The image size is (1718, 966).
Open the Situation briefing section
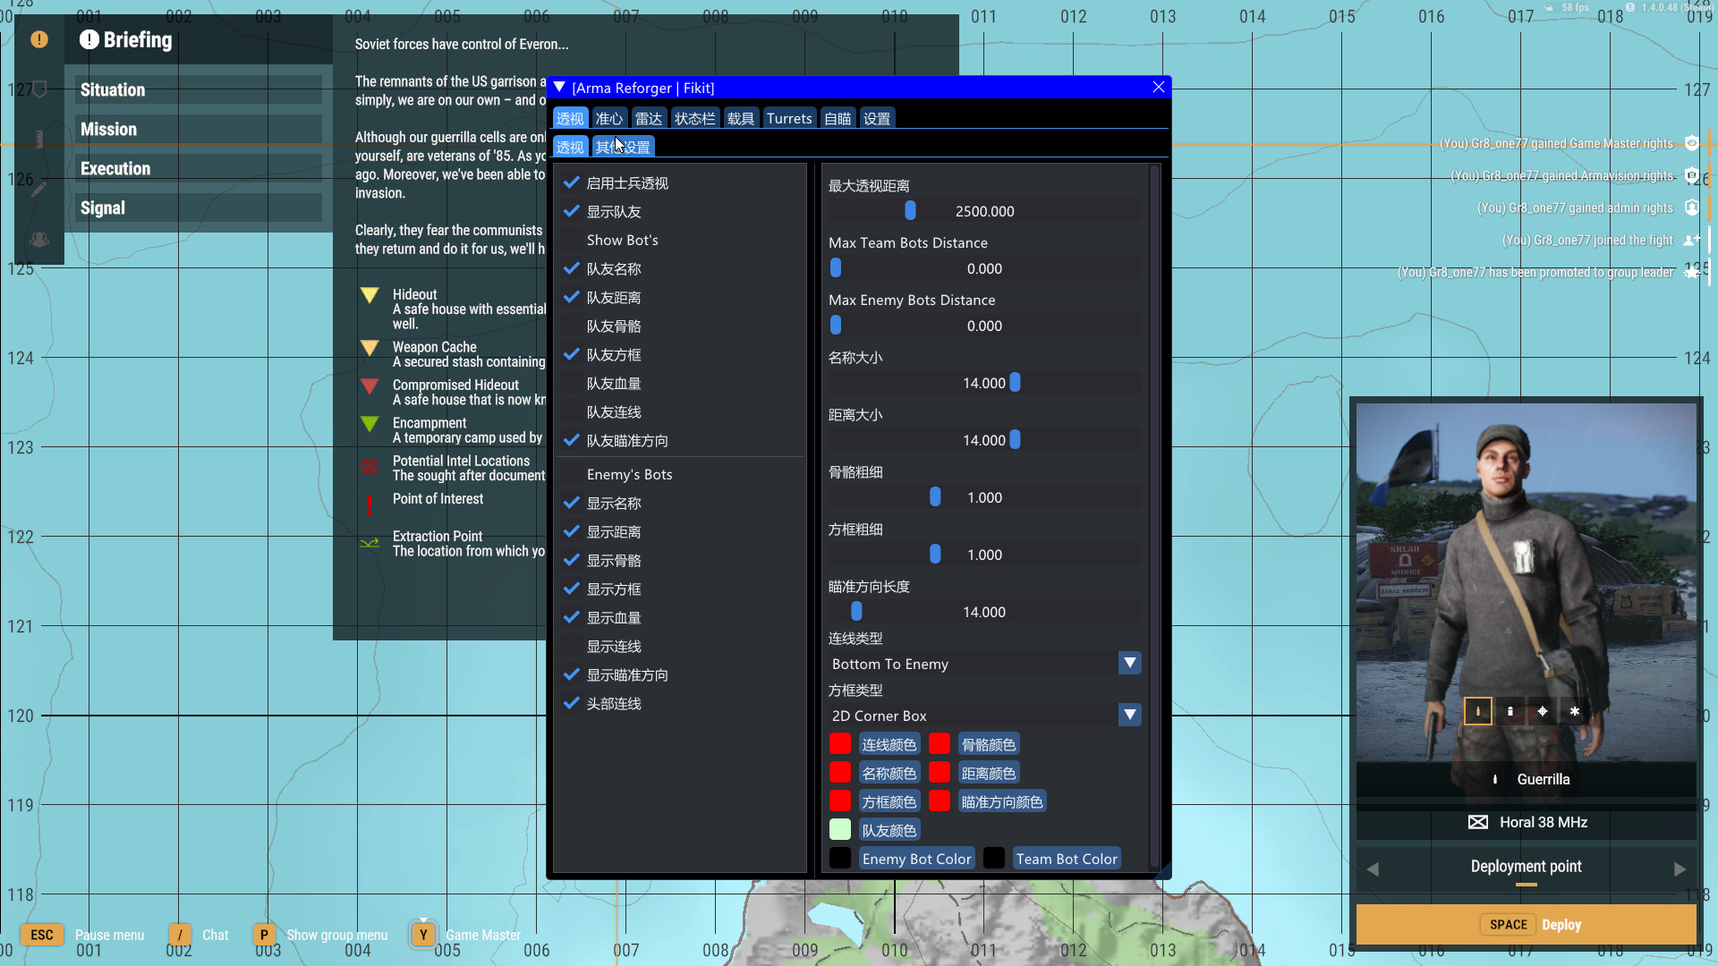[x=198, y=89]
